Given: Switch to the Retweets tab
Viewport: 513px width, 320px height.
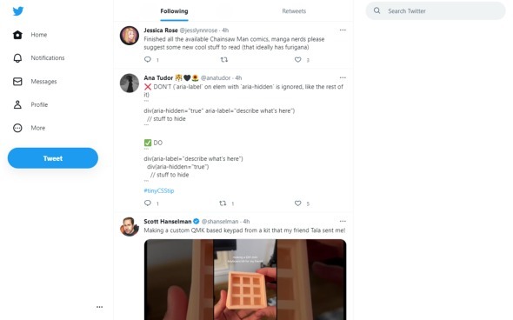Looking at the screenshot, I should point(294,11).
